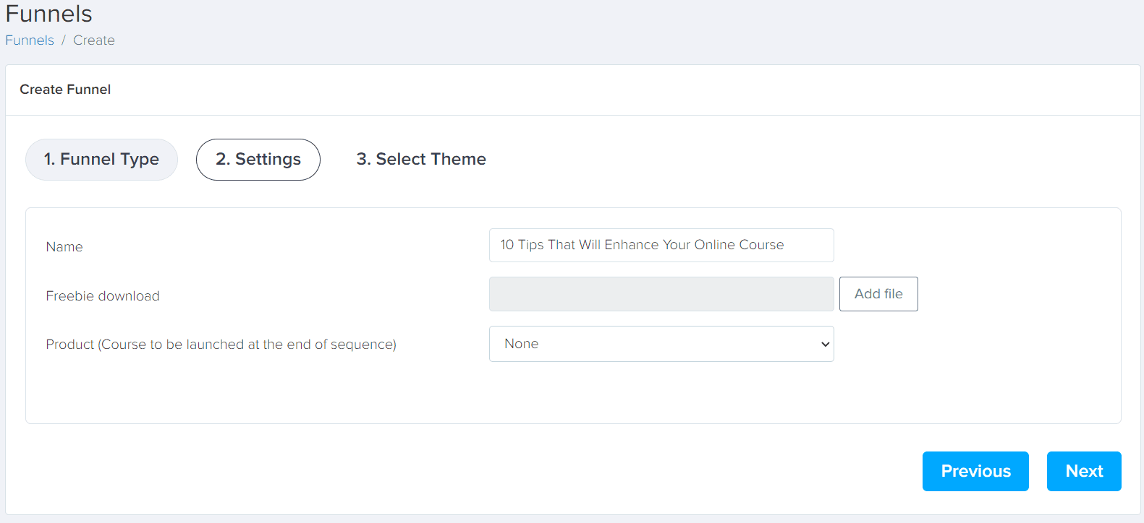This screenshot has height=523, width=1144.
Task: Proceed by clicking the Next button
Action: coord(1083,471)
